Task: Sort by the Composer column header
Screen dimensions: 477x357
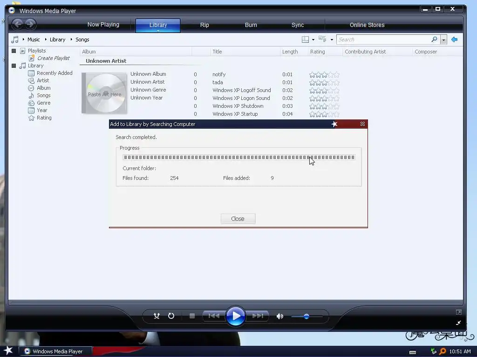Action: click(x=437, y=52)
